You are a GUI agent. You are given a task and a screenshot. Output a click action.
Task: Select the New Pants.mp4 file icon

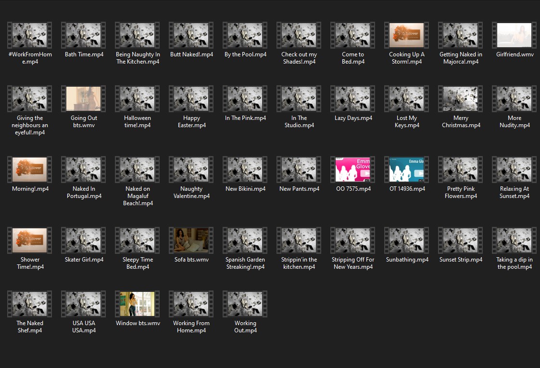(299, 170)
